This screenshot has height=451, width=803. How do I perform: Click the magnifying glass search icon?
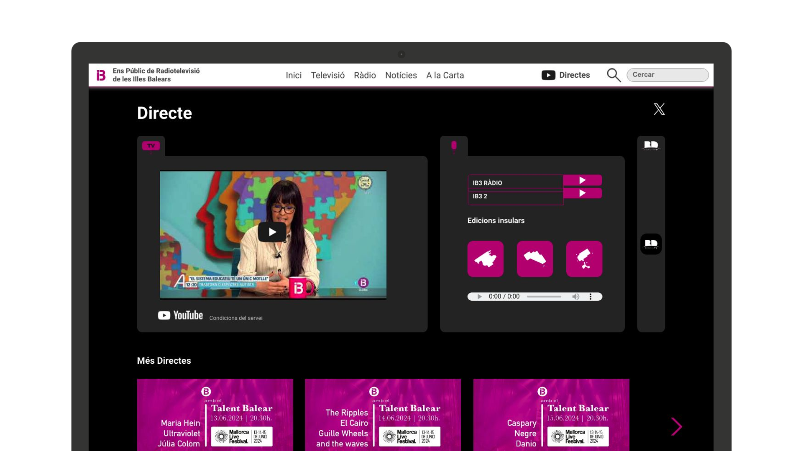pyautogui.click(x=614, y=75)
